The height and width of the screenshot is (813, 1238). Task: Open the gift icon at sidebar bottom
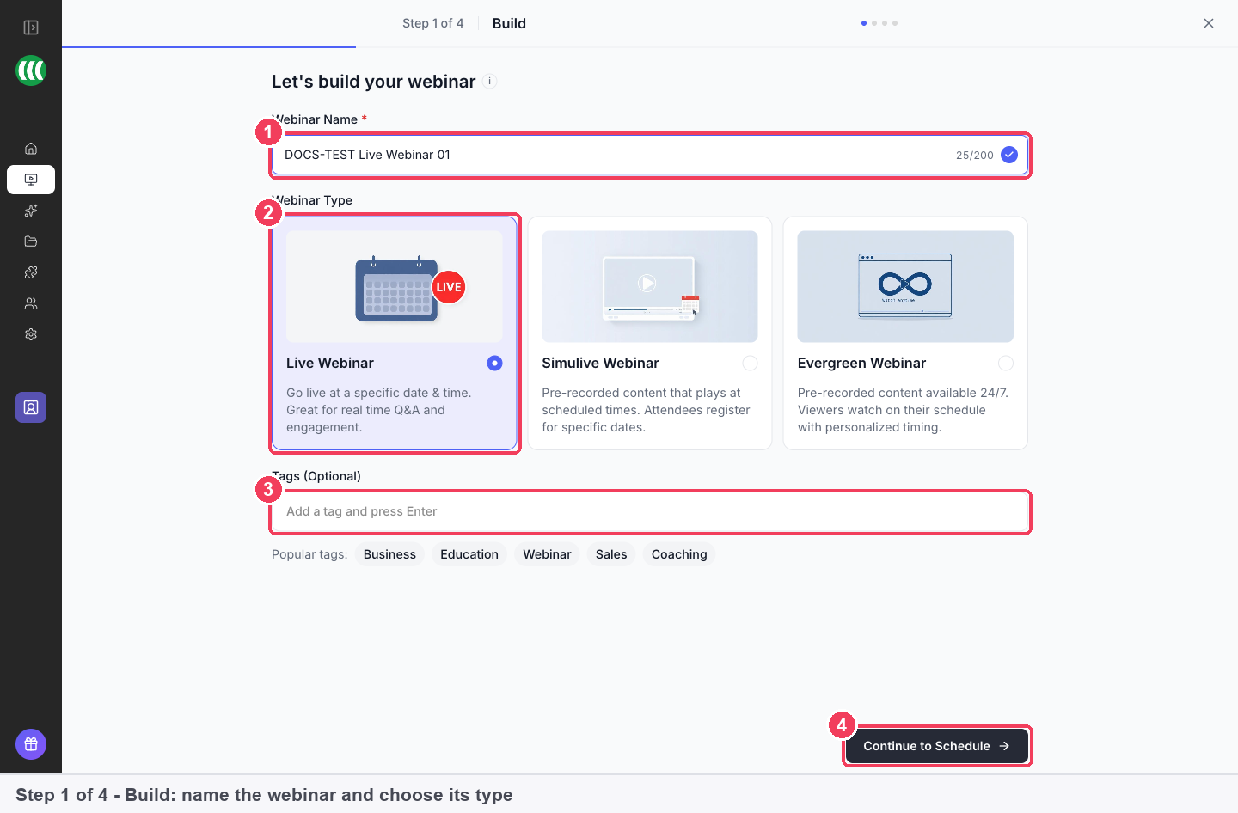click(31, 744)
